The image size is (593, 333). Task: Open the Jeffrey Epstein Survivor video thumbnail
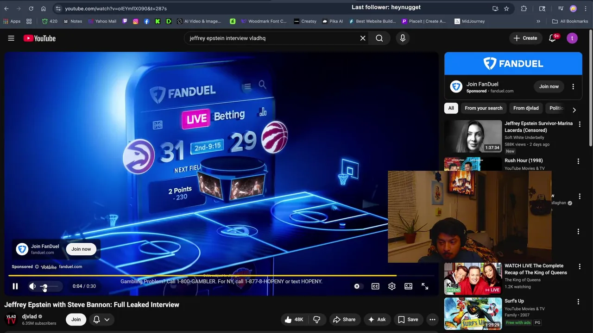[473, 136]
